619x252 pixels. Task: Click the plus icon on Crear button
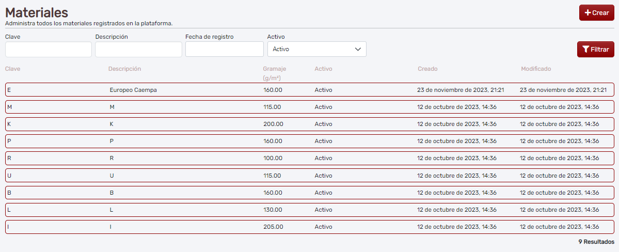point(588,13)
